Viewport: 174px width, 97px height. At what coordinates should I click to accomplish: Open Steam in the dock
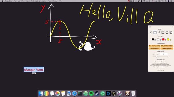pos(97,93)
